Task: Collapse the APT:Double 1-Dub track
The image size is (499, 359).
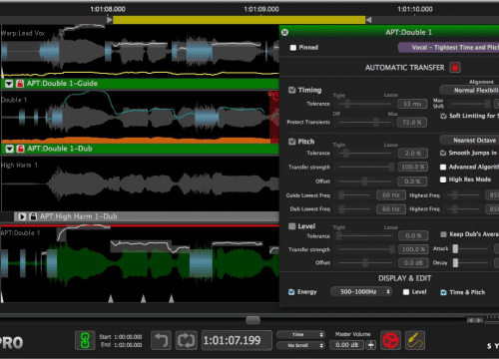Action: coord(10,149)
